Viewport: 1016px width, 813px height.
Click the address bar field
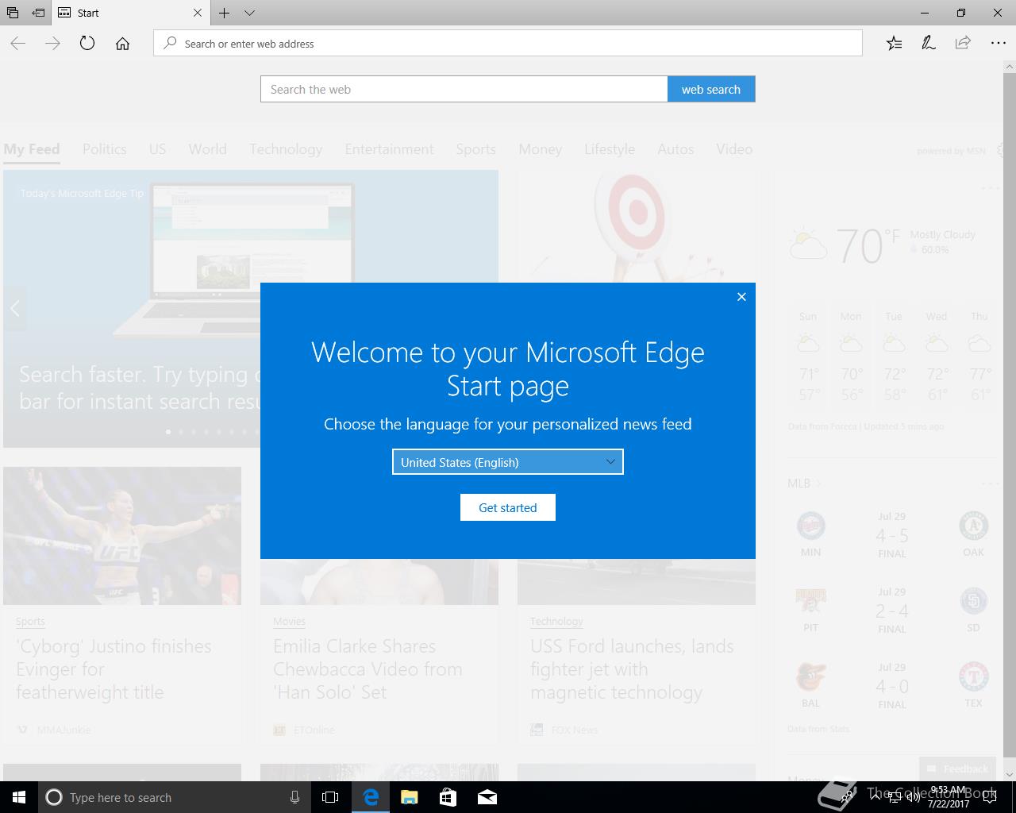tap(508, 44)
